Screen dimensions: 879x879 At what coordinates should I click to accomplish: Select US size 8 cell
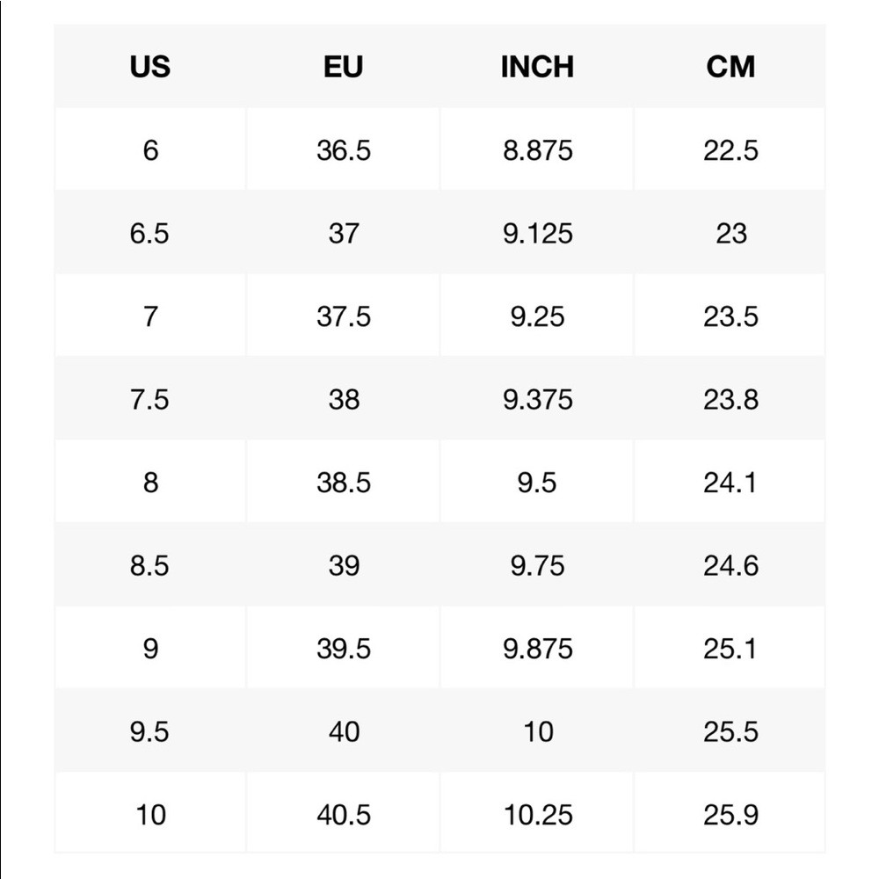click(150, 482)
